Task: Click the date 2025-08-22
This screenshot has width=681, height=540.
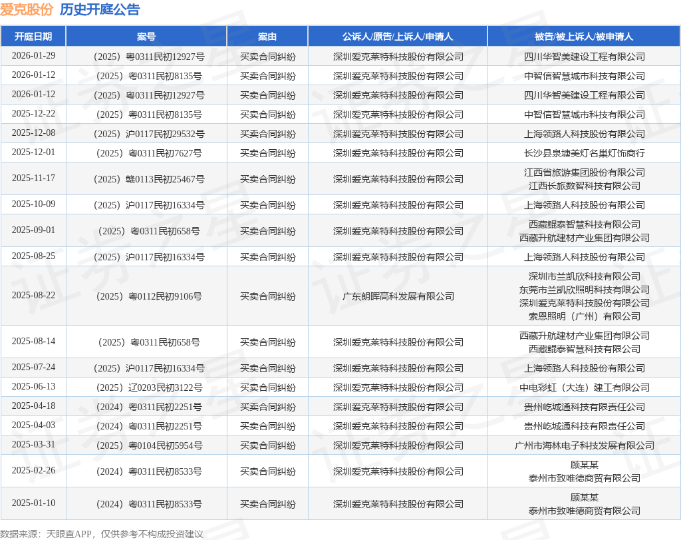Action: 33,295
